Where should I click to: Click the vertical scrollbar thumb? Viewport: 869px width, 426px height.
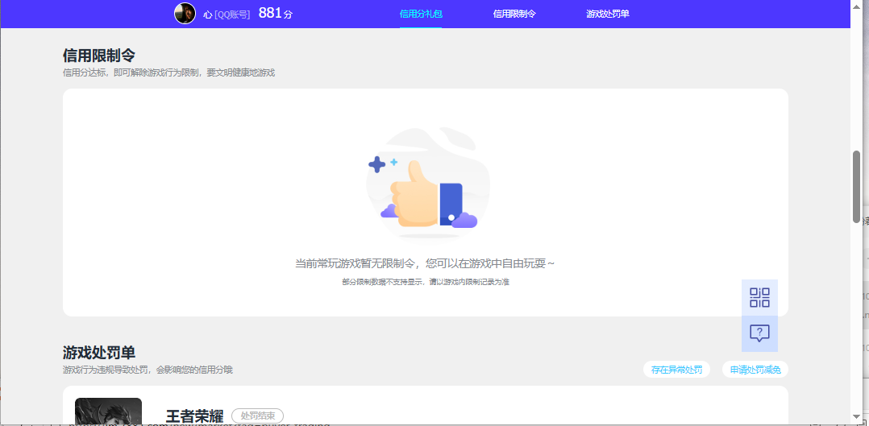(x=856, y=186)
